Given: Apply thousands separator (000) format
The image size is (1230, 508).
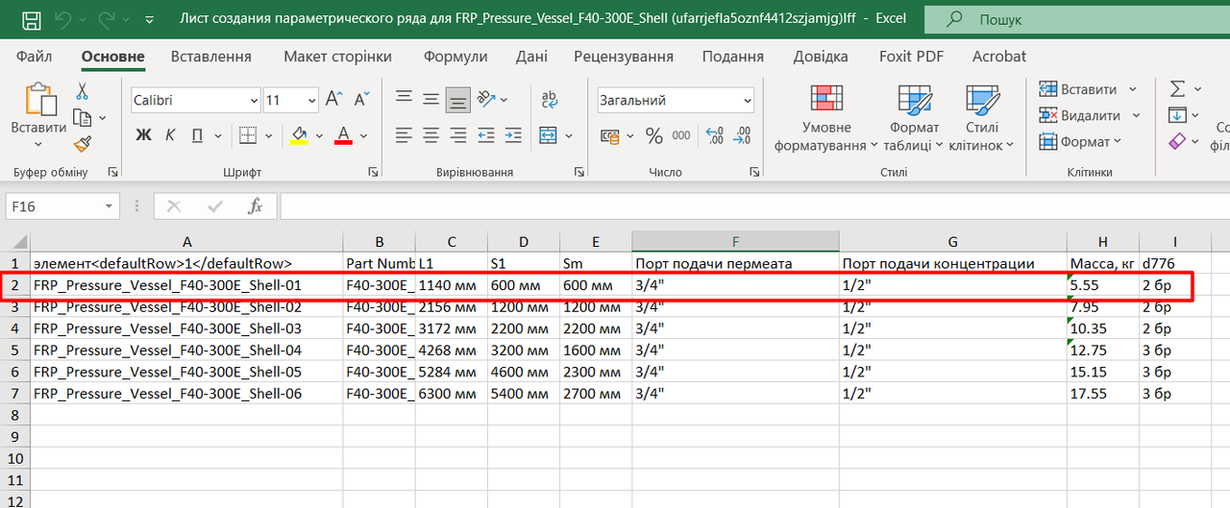Looking at the screenshot, I should [683, 136].
